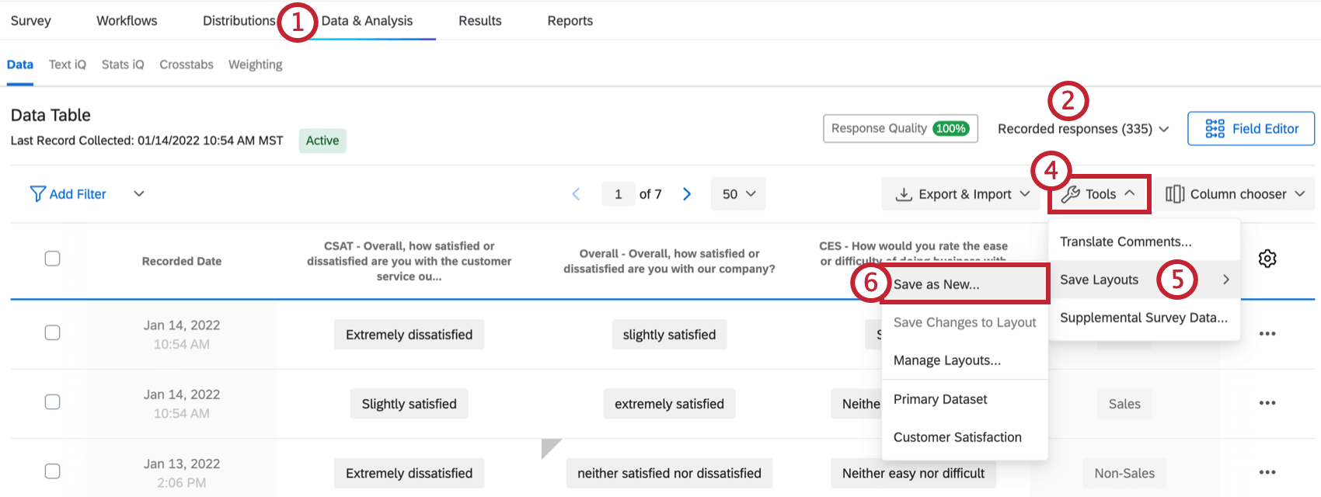
Task: Select the Jan 13 response checkbox
Action: (52, 471)
